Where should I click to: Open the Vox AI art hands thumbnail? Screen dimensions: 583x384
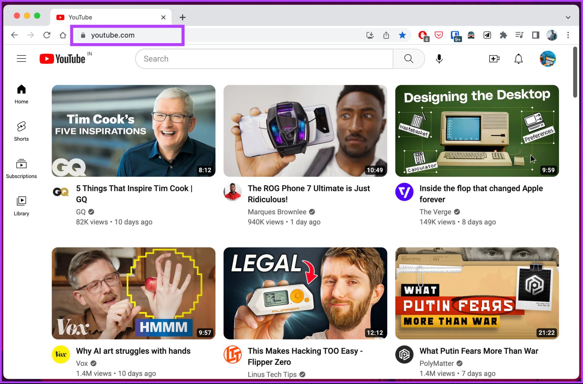coord(134,293)
